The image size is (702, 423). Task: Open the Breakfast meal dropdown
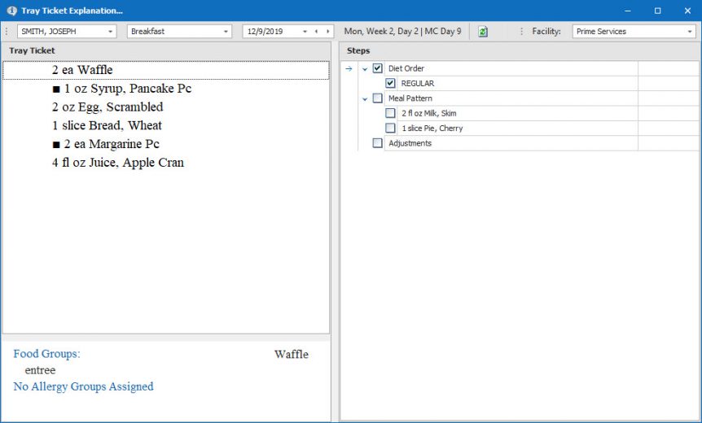tap(226, 32)
